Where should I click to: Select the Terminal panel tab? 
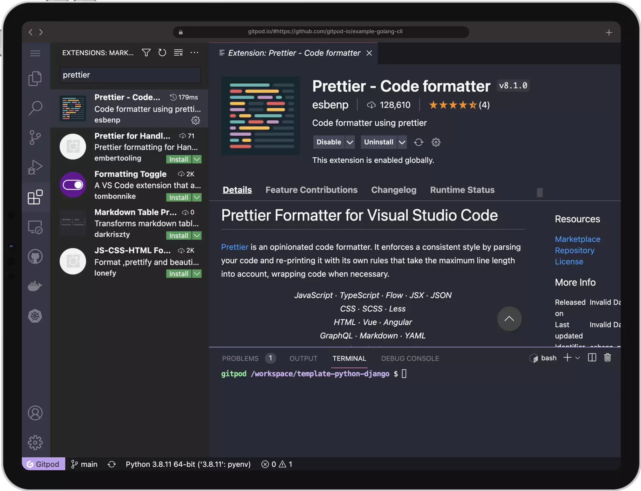349,358
